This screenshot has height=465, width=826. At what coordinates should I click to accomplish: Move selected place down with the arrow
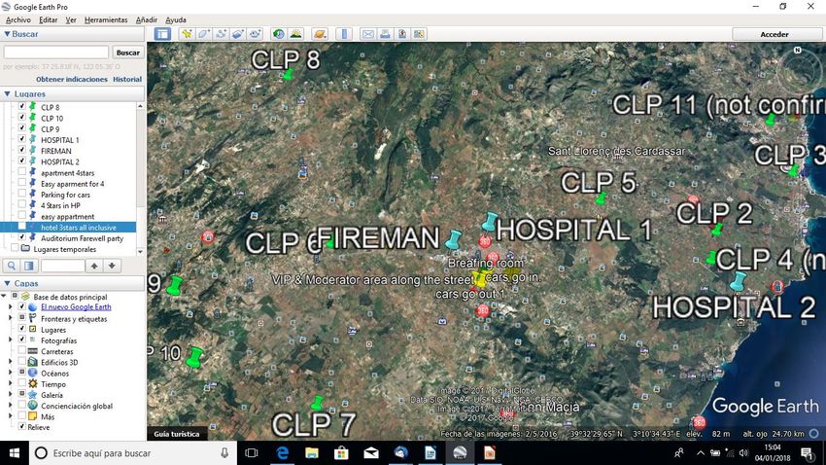[x=112, y=266]
